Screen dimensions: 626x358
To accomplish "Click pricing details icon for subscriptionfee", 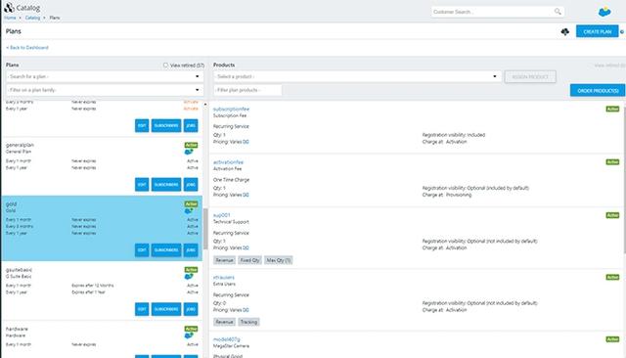I will click(246, 142).
